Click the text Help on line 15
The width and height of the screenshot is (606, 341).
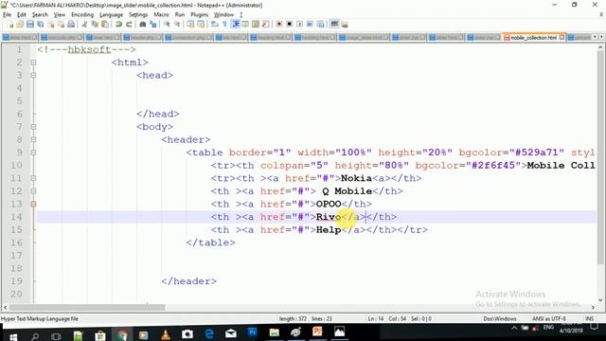tap(329, 229)
